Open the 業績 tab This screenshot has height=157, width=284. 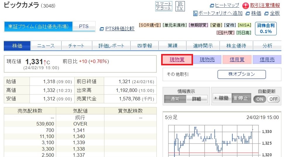[173, 46]
